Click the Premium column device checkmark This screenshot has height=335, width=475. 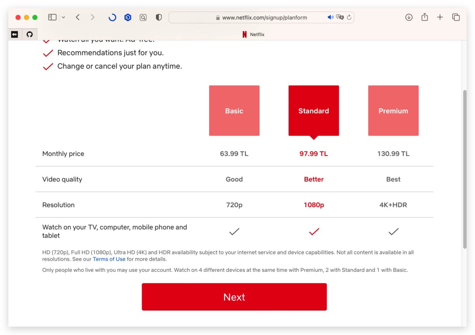coord(393,232)
